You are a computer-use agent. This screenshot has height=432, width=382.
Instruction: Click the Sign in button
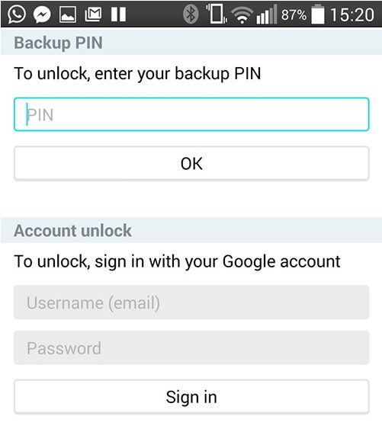pos(191,397)
